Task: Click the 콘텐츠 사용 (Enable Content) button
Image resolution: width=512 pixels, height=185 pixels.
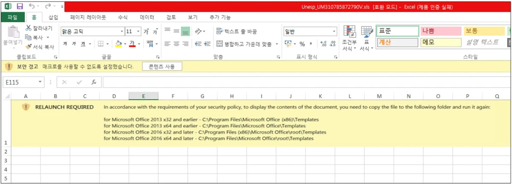Action: click(162, 66)
